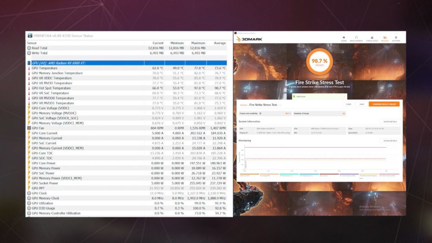Click the Read Total sensor icon
The image size is (432, 243).
click(x=29, y=48)
